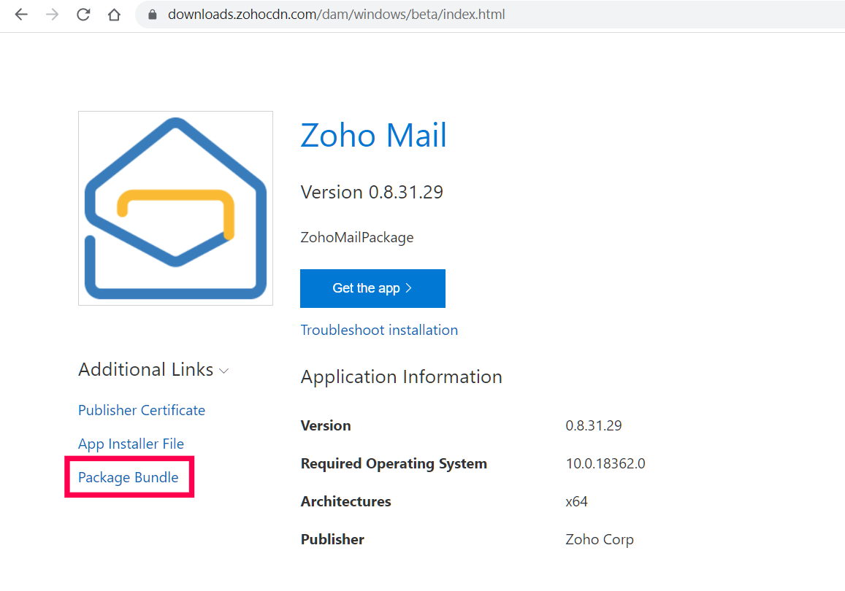Screen dimensions: 845x591
Task: Click the Zoho Mail envelope logo
Action: (x=175, y=208)
